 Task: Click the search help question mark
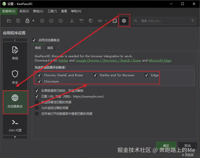[x=193, y=21]
